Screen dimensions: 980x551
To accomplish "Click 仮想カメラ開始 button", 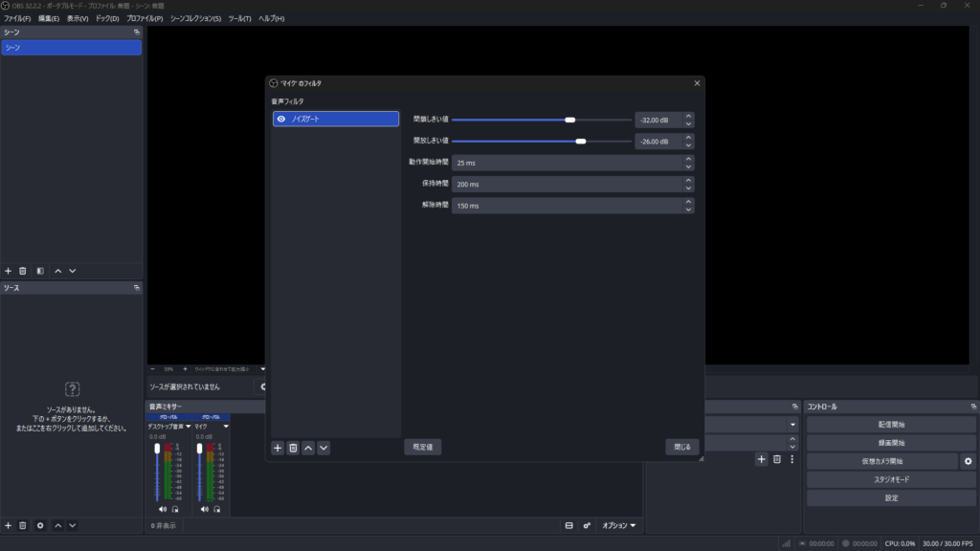I will [x=881, y=461].
